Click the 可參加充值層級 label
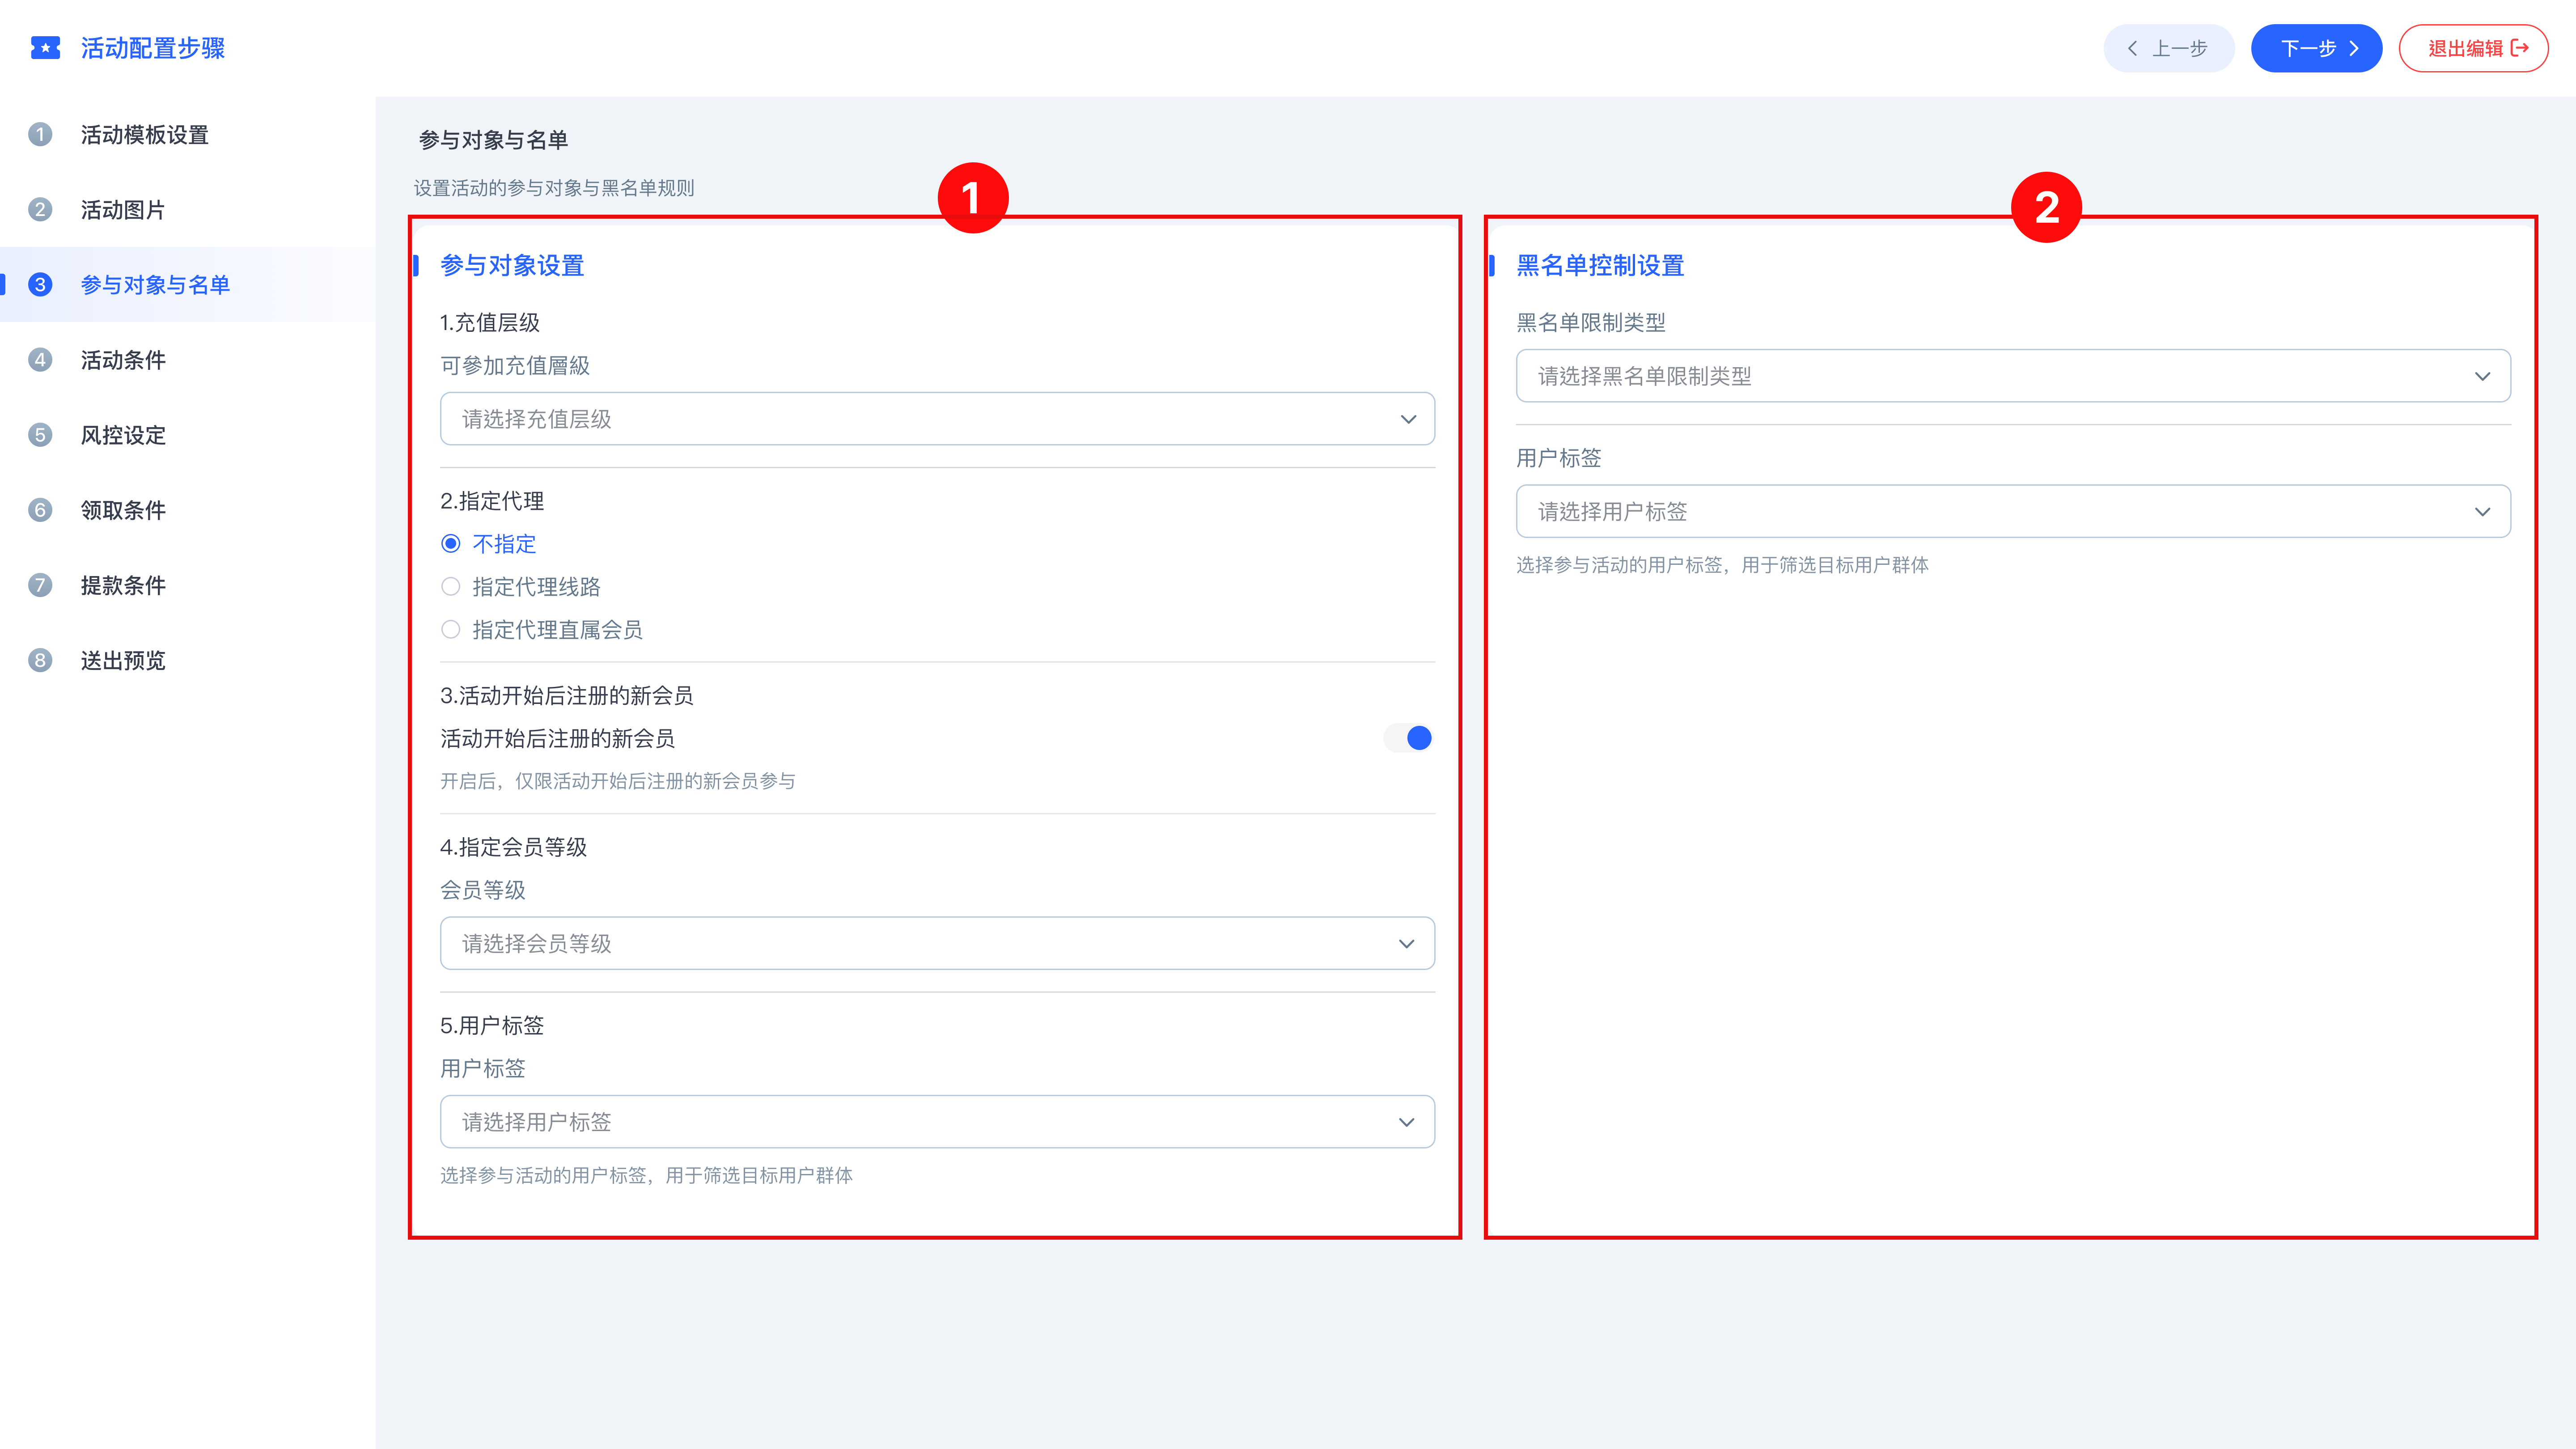2576x1449 pixels. pos(515,365)
